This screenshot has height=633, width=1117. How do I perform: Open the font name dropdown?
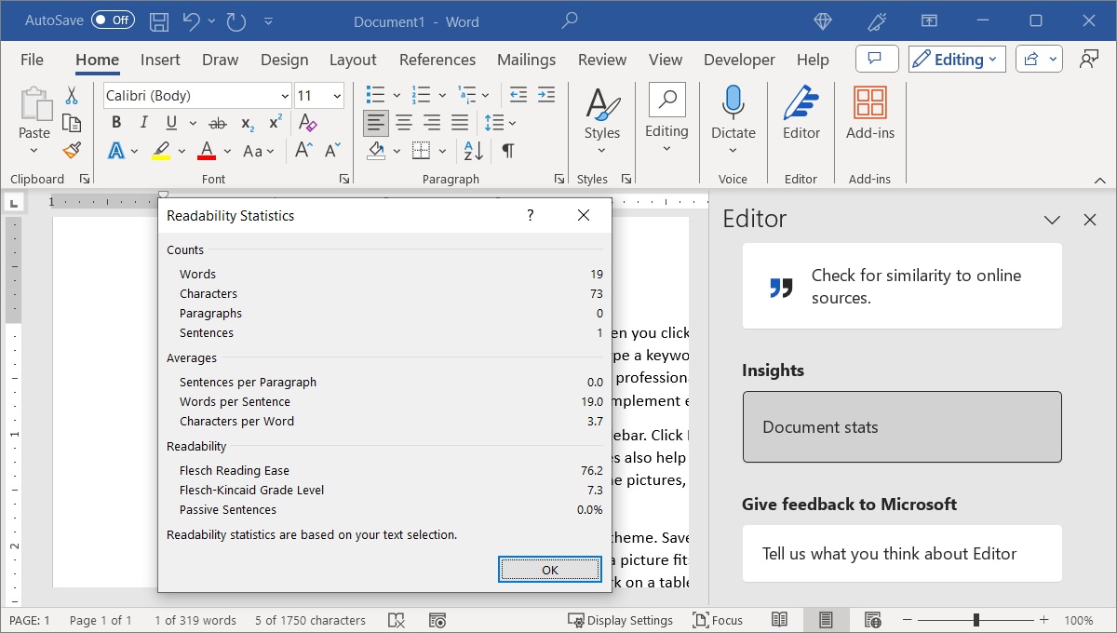pos(284,95)
